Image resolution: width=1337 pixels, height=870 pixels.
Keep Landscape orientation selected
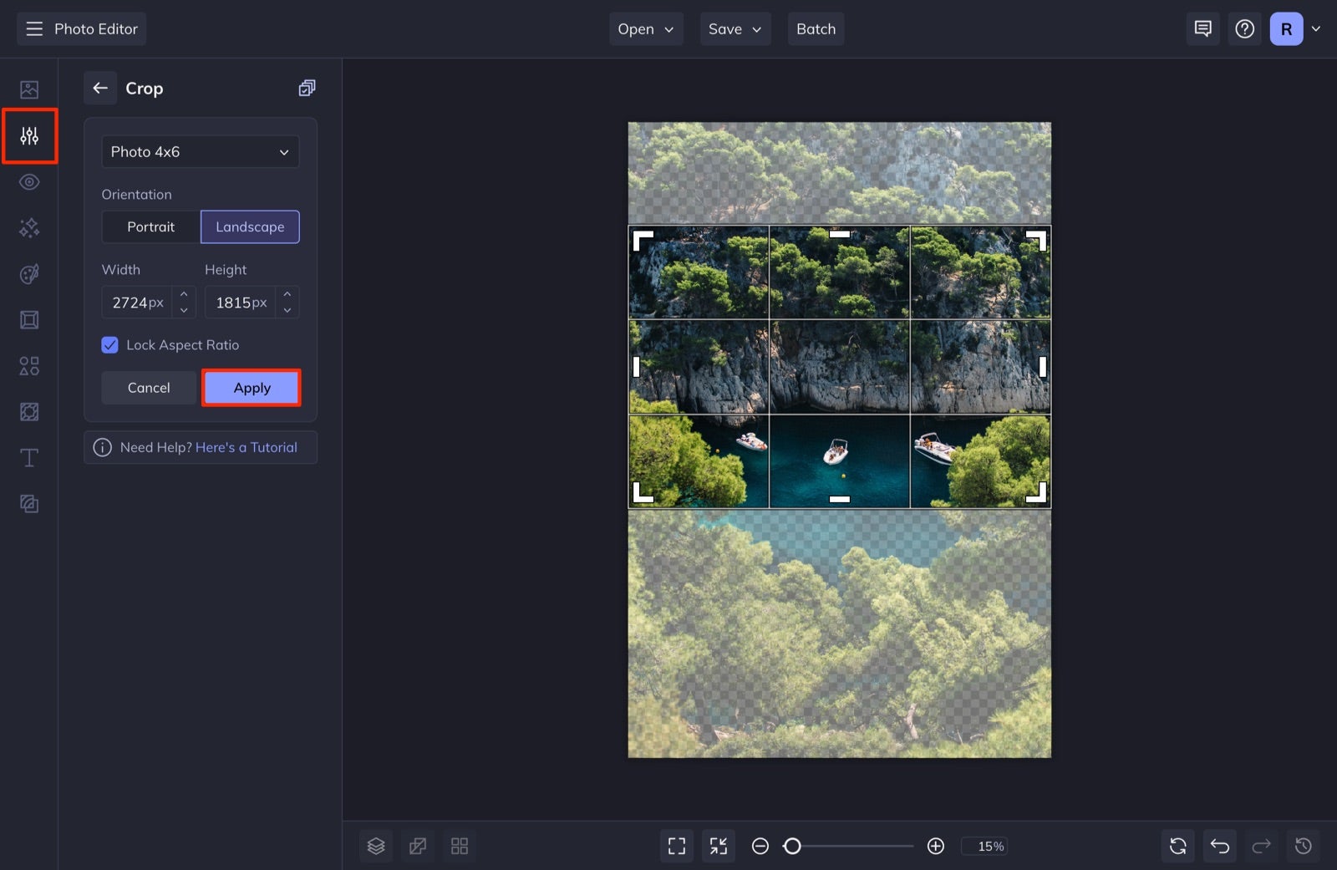[x=250, y=226]
